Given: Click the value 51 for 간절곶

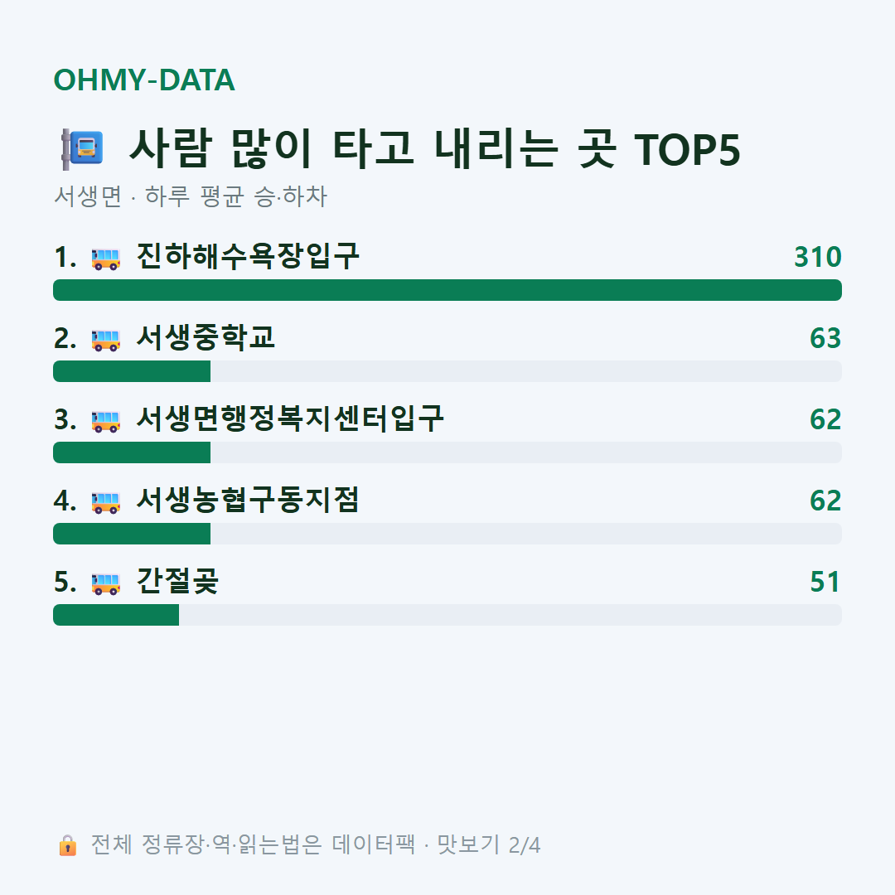Looking at the screenshot, I should click(x=825, y=582).
